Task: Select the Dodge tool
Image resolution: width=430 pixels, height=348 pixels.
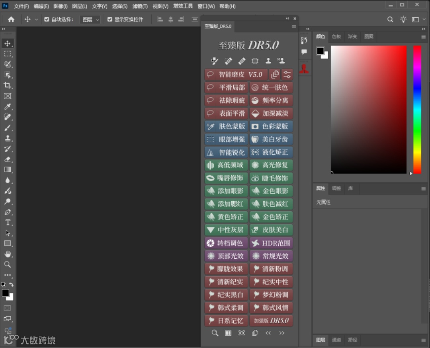Action: 8,201
